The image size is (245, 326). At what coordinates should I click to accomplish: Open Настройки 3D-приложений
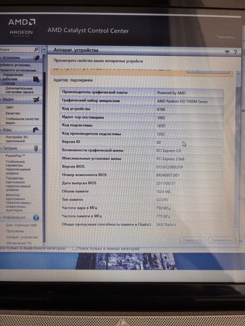17,139
